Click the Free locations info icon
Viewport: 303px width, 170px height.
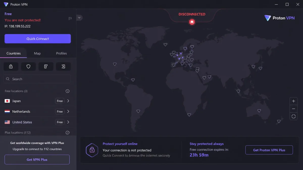(67, 91)
